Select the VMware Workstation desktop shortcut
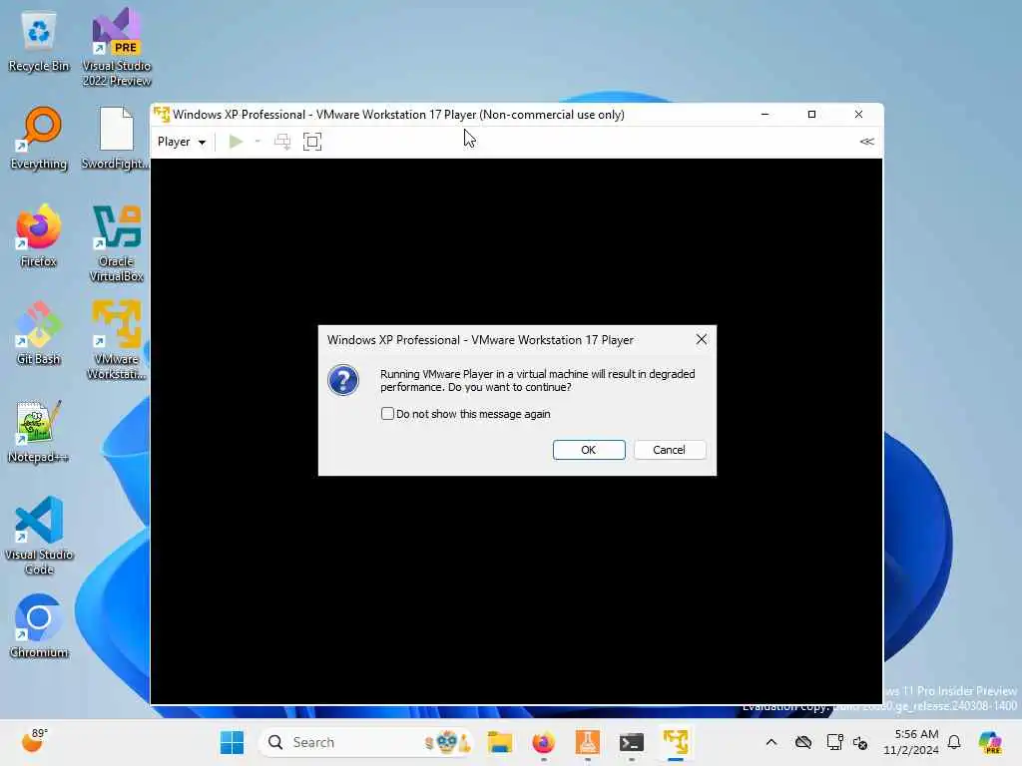Image resolution: width=1022 pixels, height=766 pixels. [117, 340]
